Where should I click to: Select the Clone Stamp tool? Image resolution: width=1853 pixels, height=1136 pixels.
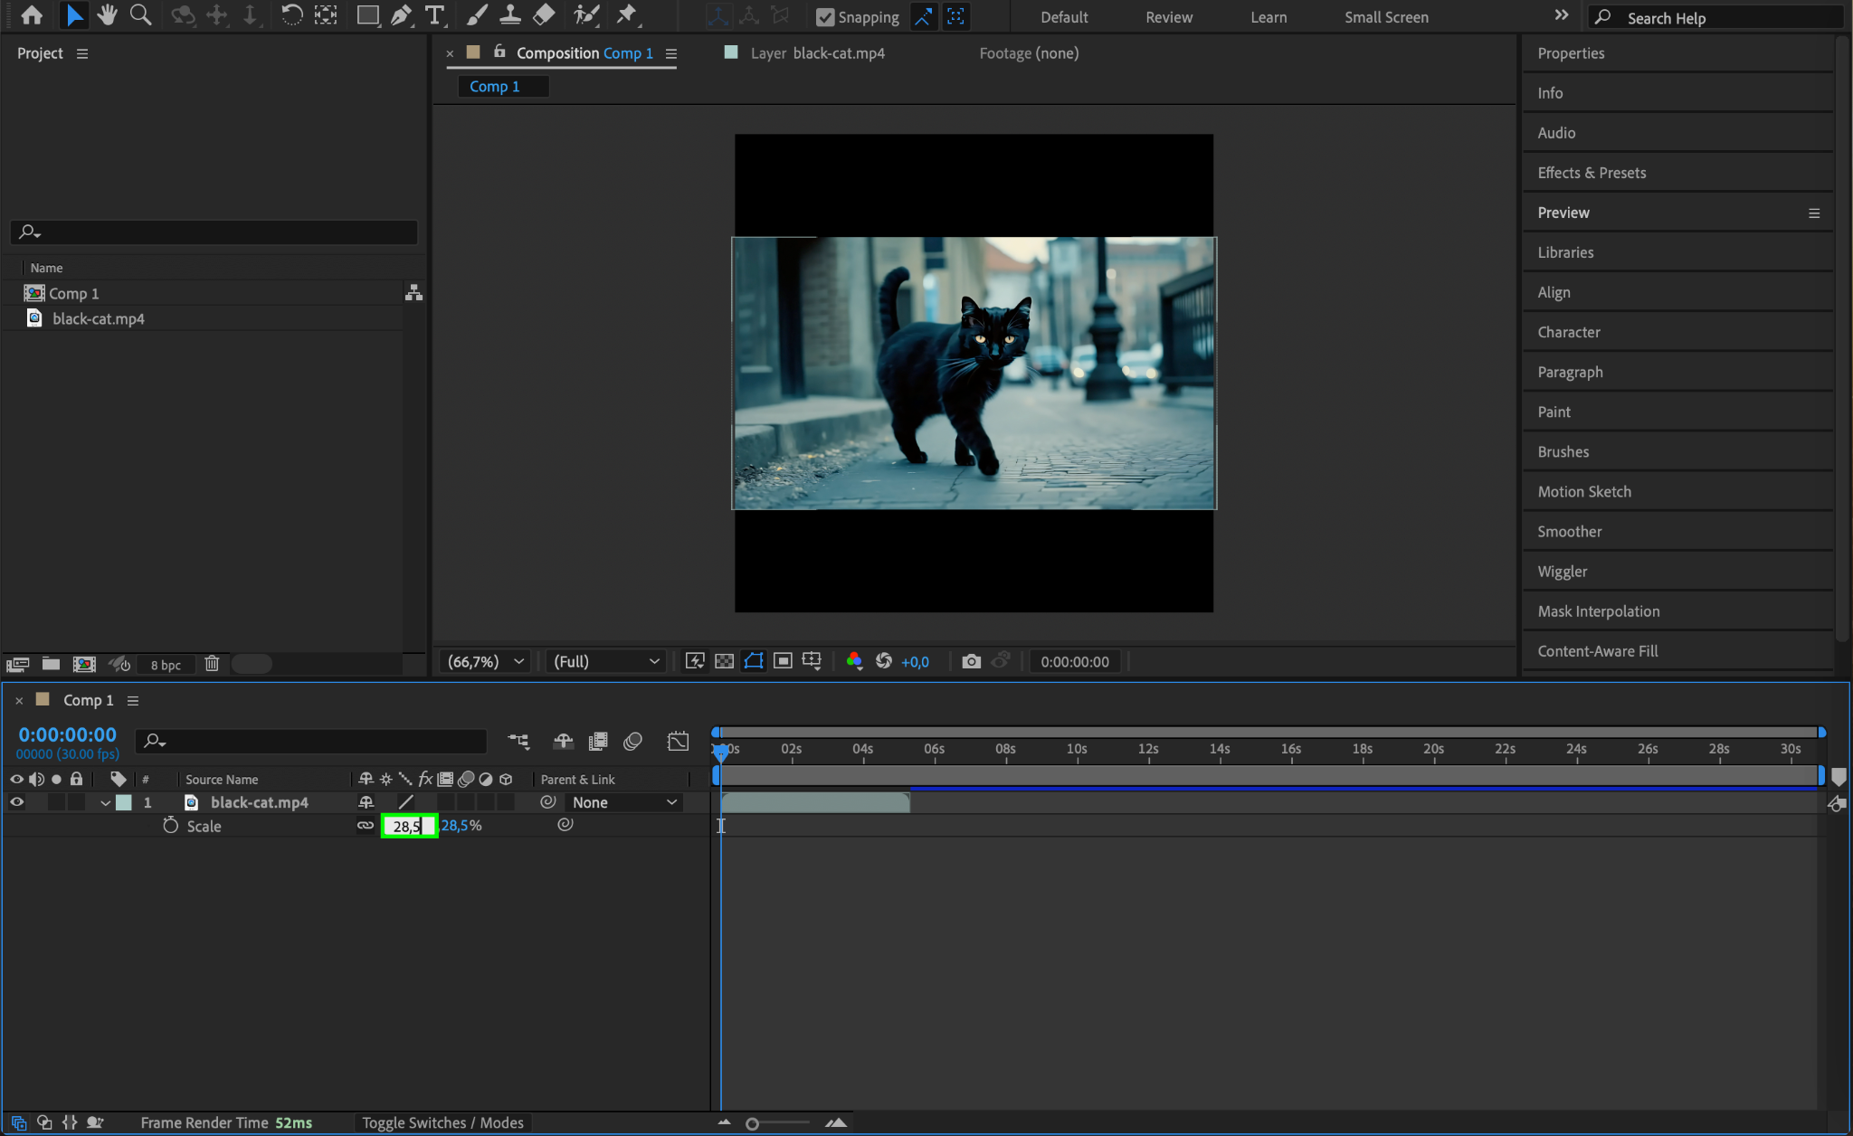pyautogui.click(x=510, y=15)
